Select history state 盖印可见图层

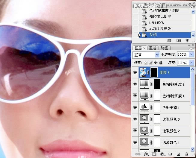tap(165, 17)
